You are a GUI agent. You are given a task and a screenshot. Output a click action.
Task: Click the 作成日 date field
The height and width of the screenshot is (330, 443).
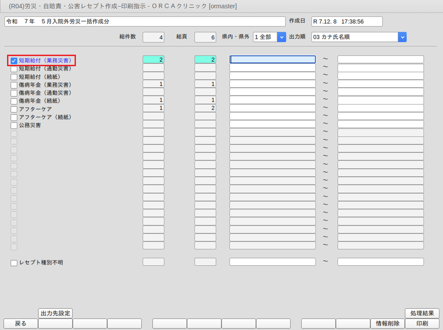tap(347, 21)
